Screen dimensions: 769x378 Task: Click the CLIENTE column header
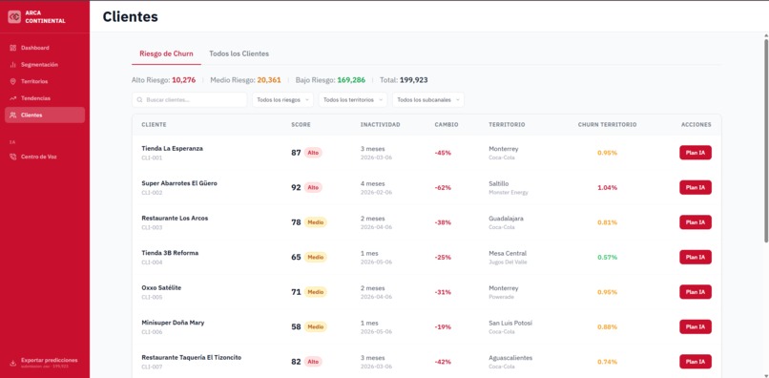coord(154,125)
